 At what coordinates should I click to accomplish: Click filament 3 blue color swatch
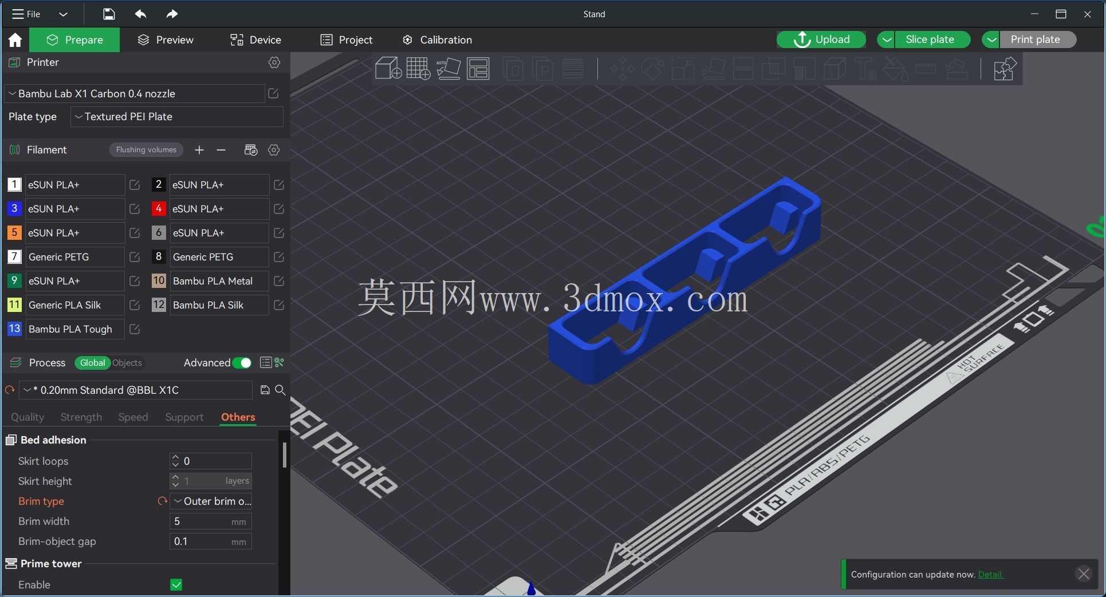14,208
